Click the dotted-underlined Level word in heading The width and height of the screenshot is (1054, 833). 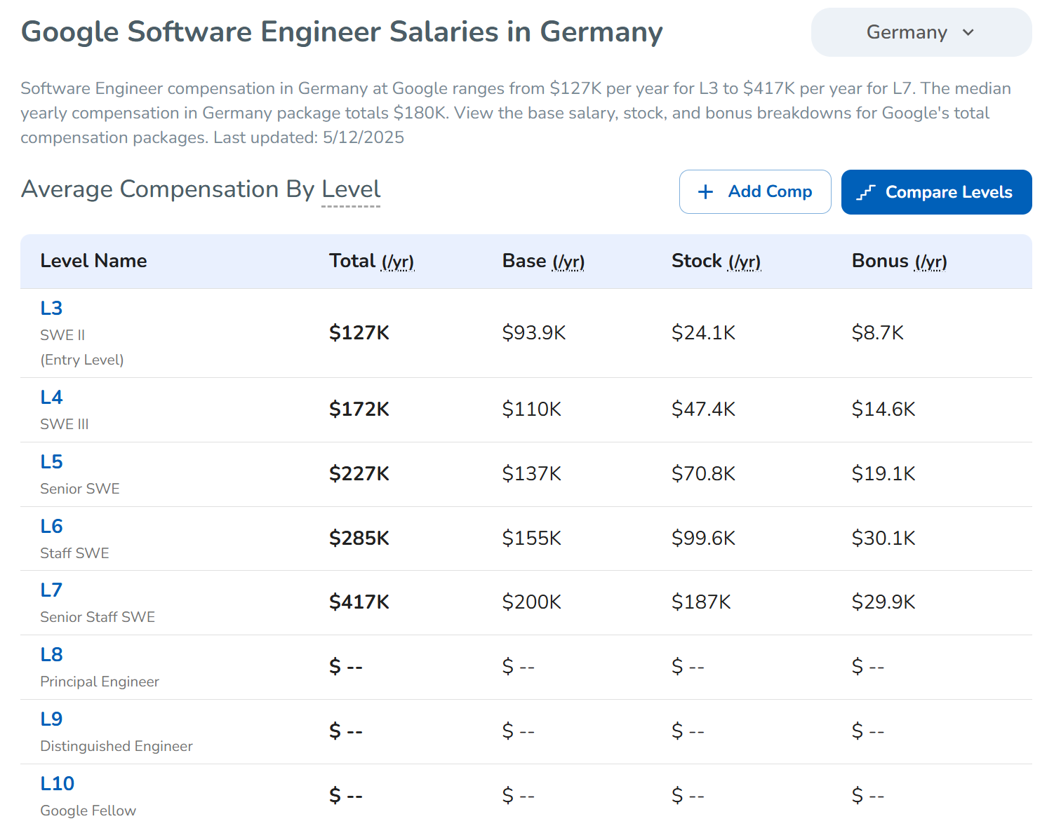tap(351, 189)
